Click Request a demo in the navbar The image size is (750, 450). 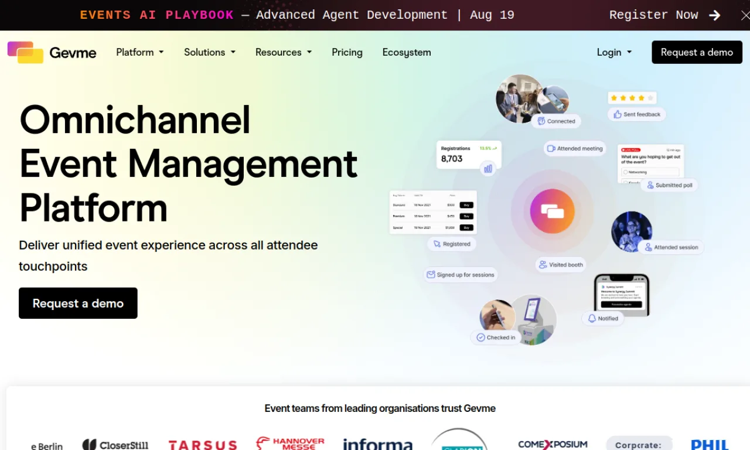(697, 52)
